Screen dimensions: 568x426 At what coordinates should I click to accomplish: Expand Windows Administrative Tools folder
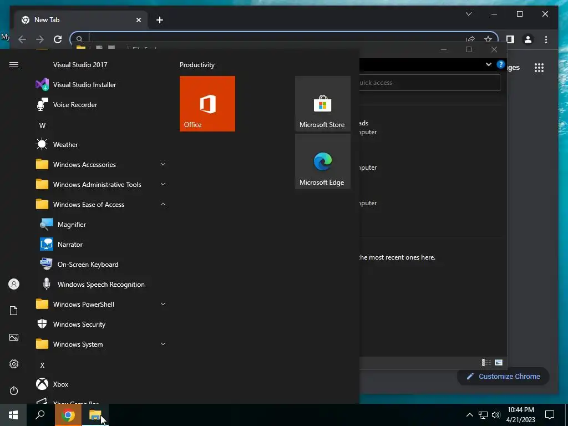101,184
